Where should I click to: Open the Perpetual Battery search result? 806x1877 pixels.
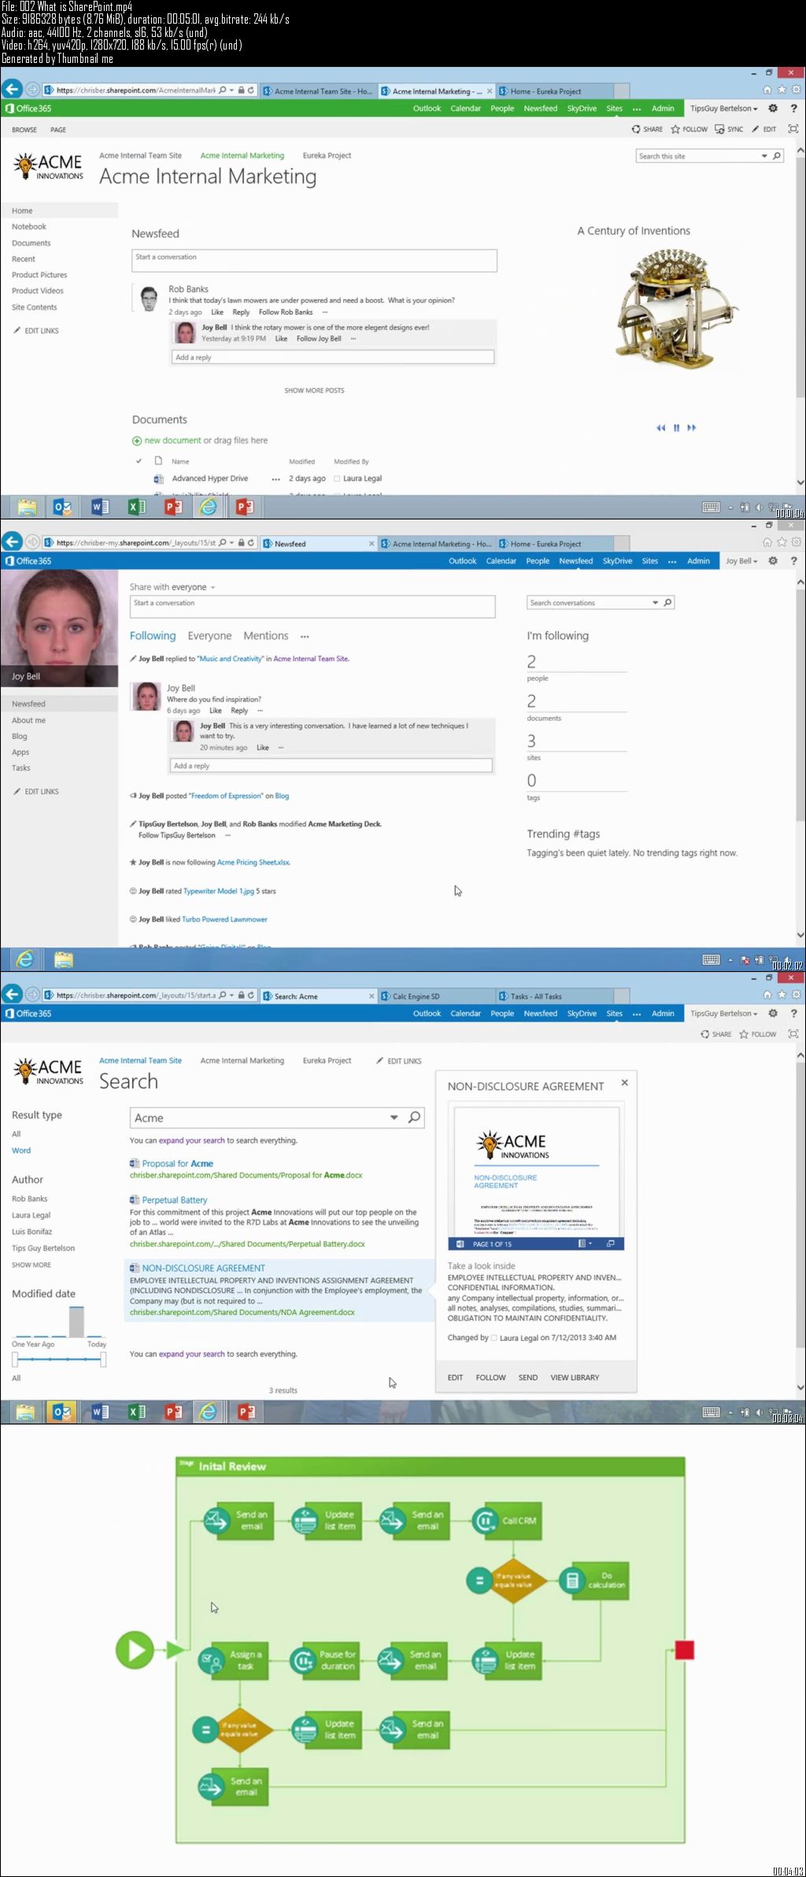(x=175, y=1200)
